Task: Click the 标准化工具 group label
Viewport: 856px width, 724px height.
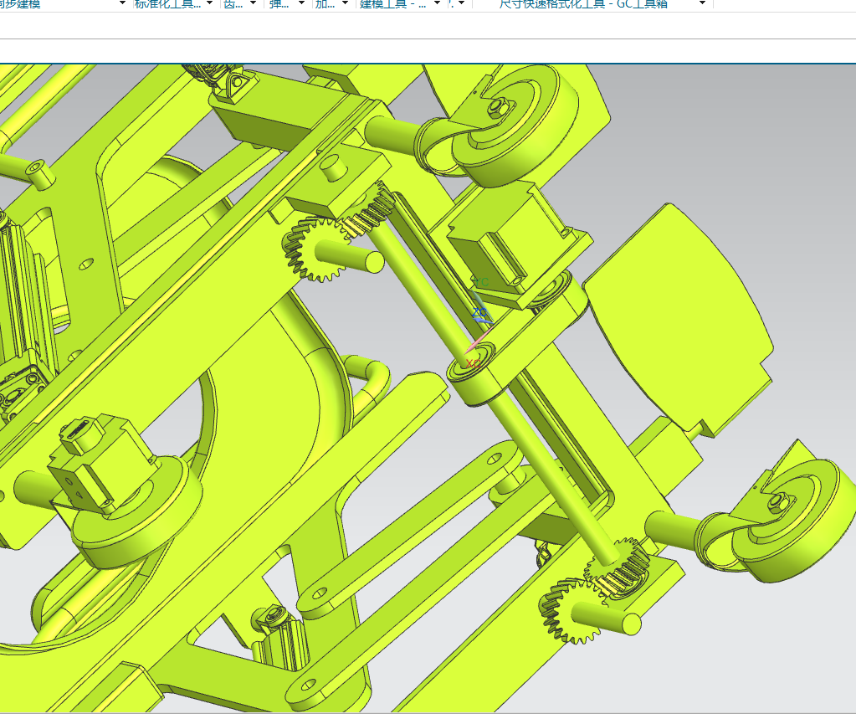Action: pos(167,4)
